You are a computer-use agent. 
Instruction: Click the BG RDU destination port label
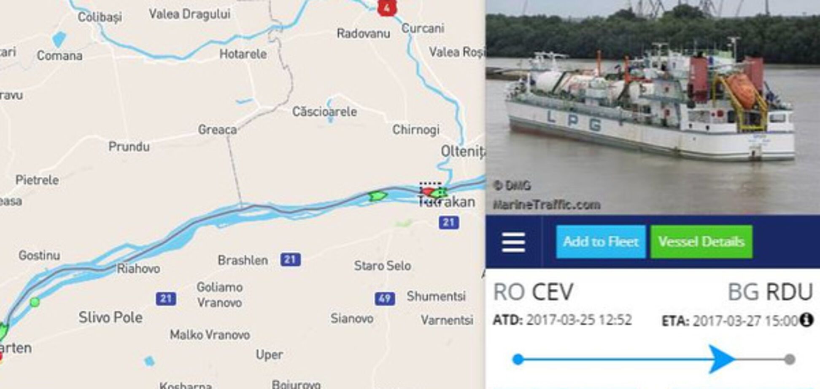(x=770, y=292)
